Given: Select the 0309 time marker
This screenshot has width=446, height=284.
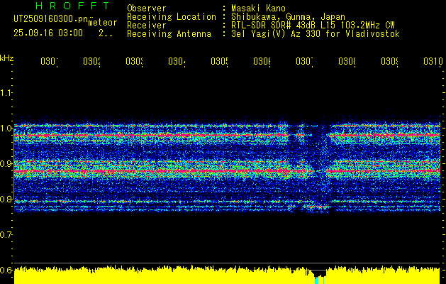Looking at the screenshot, I should 389,61.
